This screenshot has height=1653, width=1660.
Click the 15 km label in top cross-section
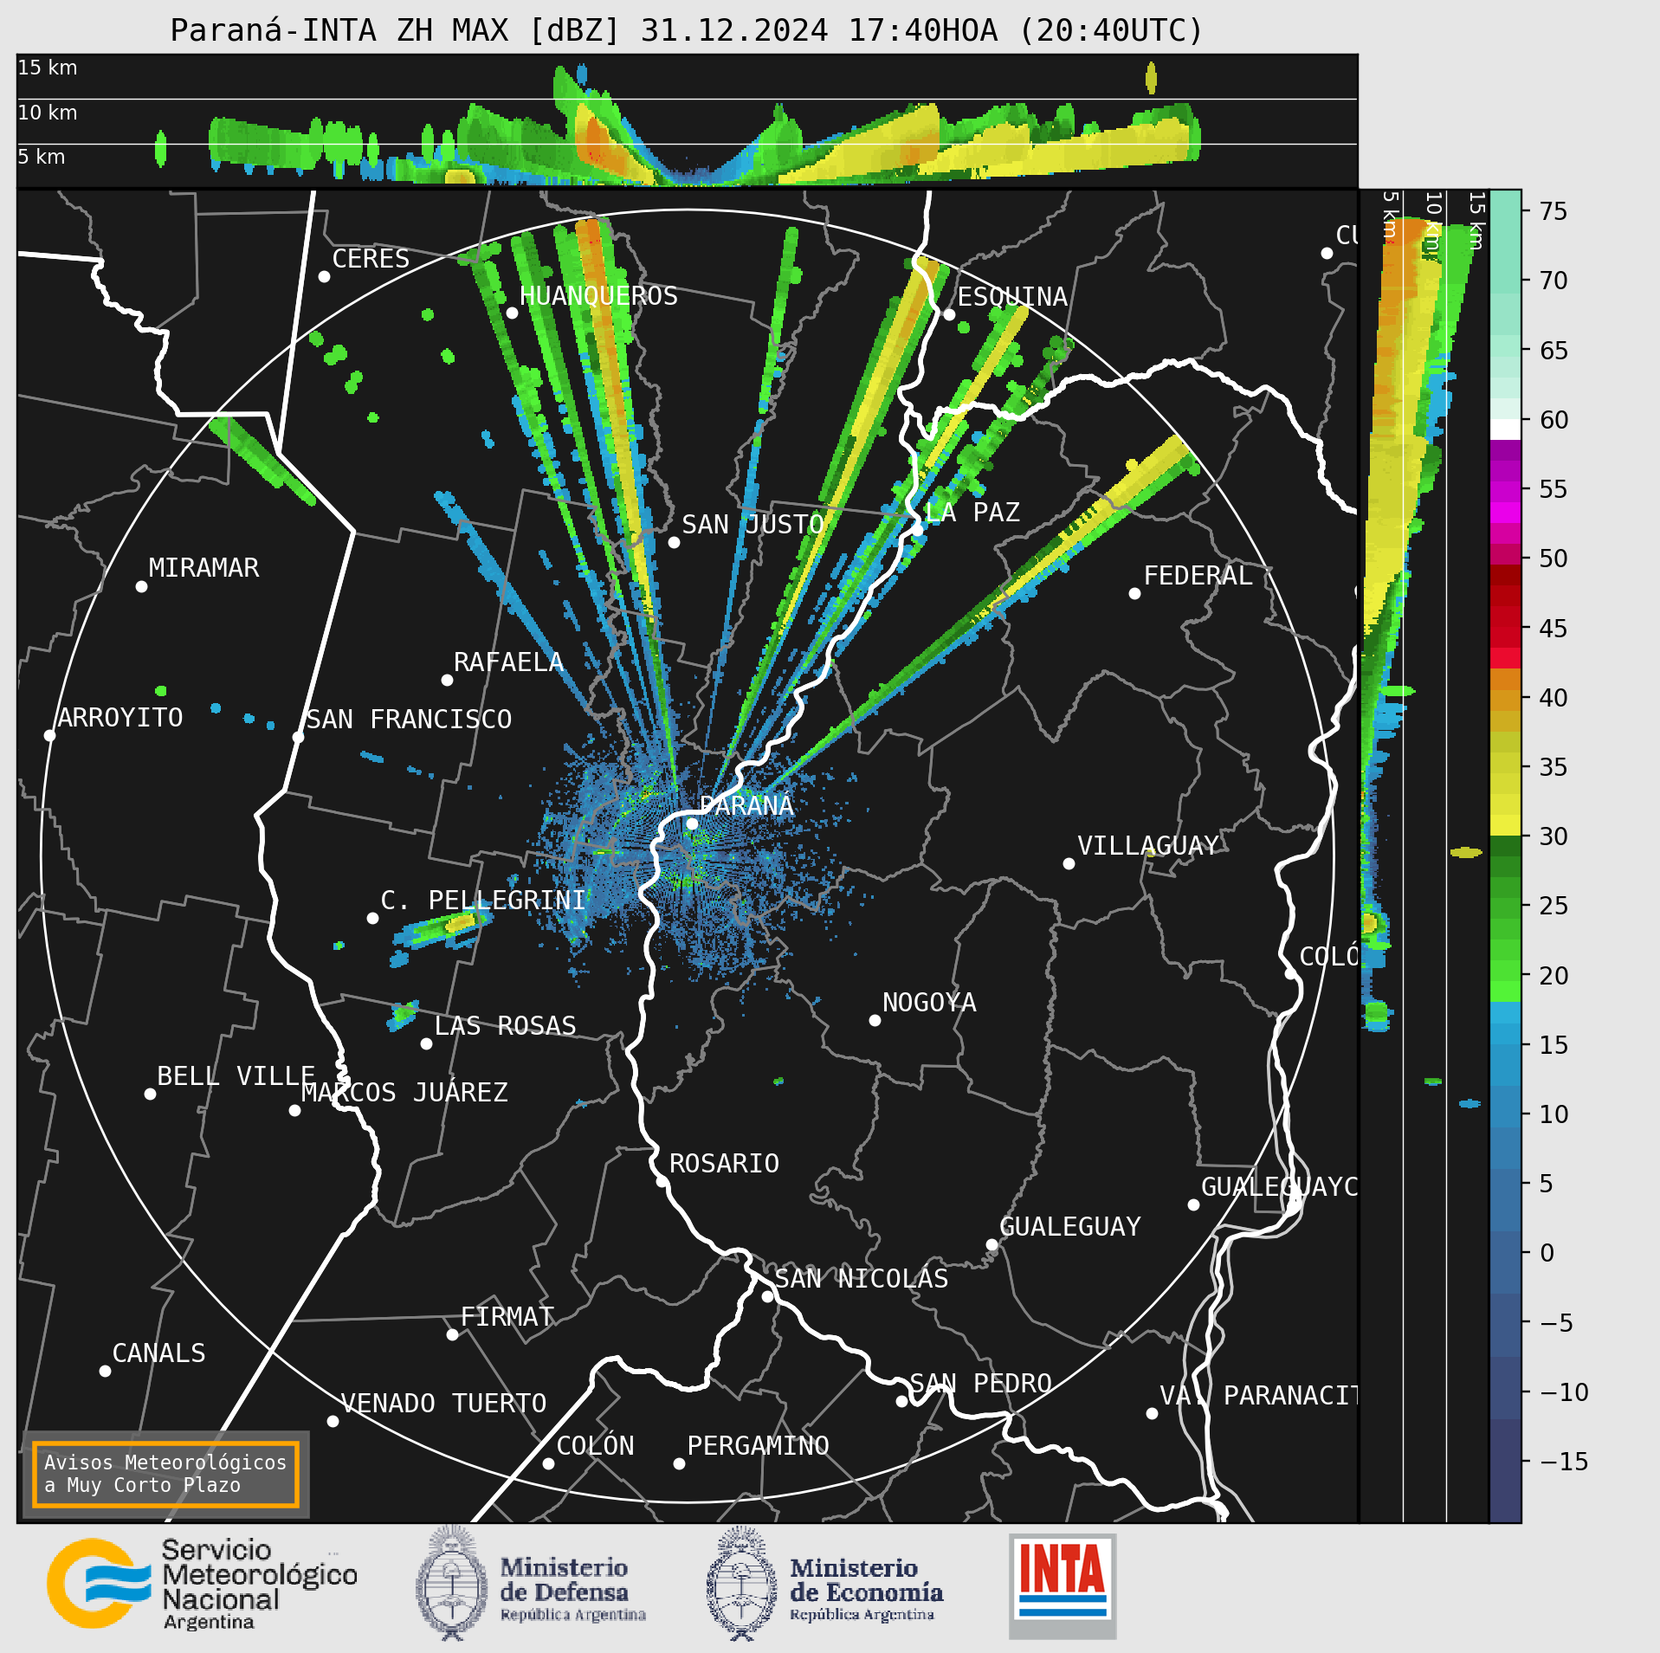[48, 67]
